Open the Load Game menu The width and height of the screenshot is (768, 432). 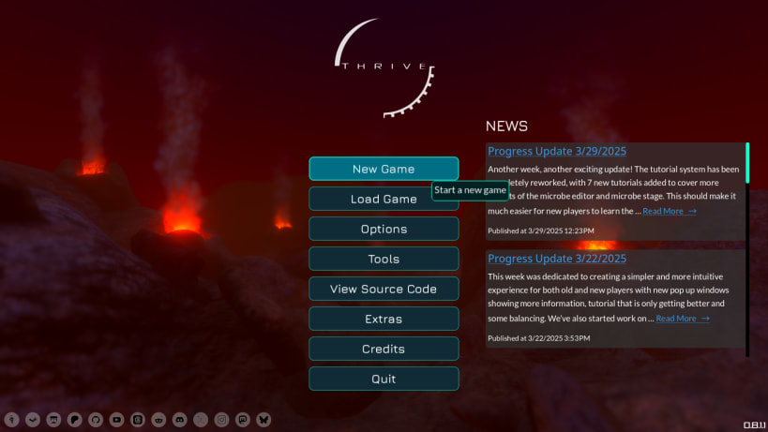[384, 199]
